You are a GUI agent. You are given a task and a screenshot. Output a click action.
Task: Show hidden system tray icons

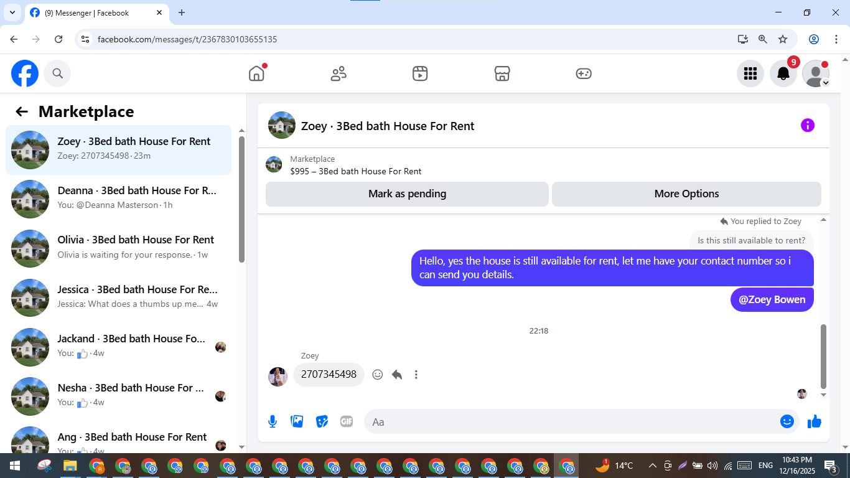click(652, 466)
